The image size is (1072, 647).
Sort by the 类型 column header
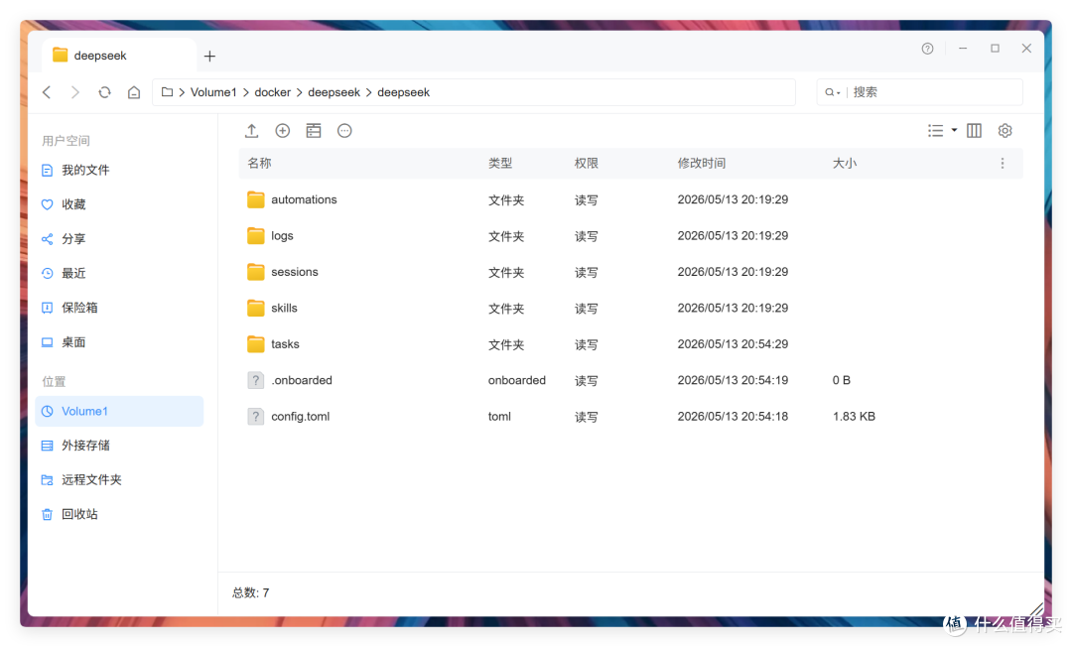pos(500,164)
